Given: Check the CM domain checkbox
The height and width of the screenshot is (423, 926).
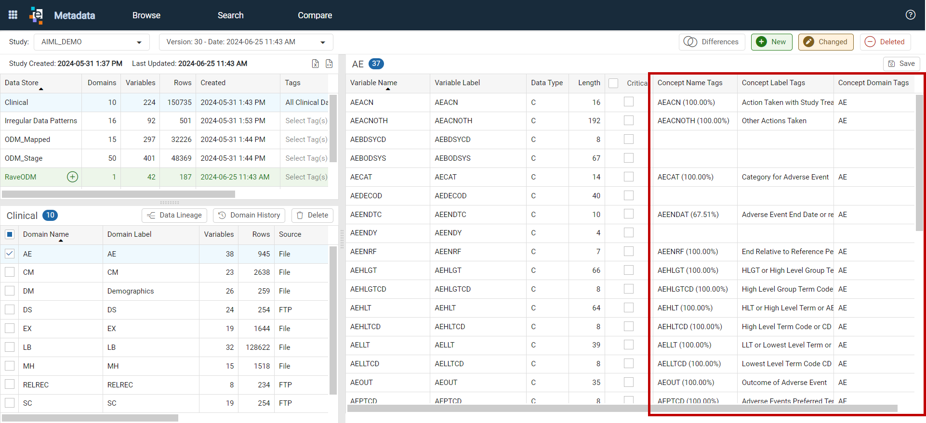Looking at the screenshot, I should pos(10,272).
